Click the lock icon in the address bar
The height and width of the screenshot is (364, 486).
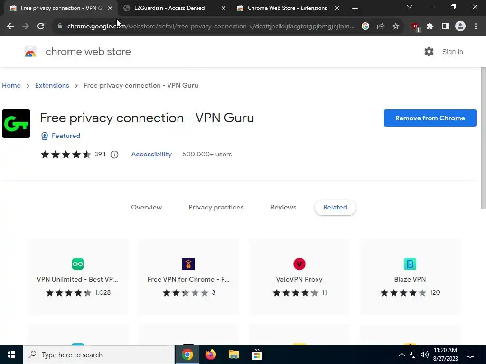tap(60, 27)
